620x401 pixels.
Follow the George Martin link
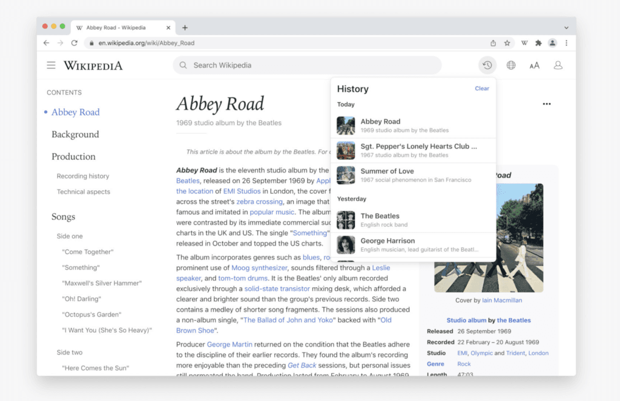229,345
